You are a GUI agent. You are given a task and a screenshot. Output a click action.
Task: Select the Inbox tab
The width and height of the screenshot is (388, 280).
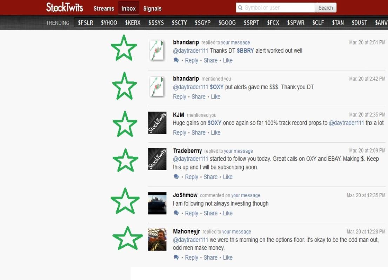pos(128,8)
